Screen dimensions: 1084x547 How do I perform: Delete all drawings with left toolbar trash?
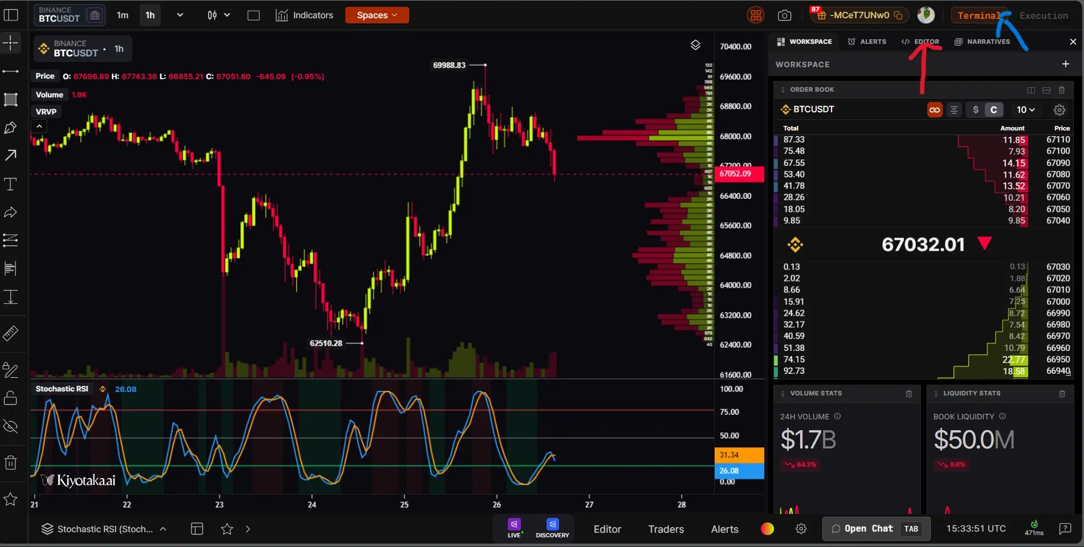pos(11,462)
